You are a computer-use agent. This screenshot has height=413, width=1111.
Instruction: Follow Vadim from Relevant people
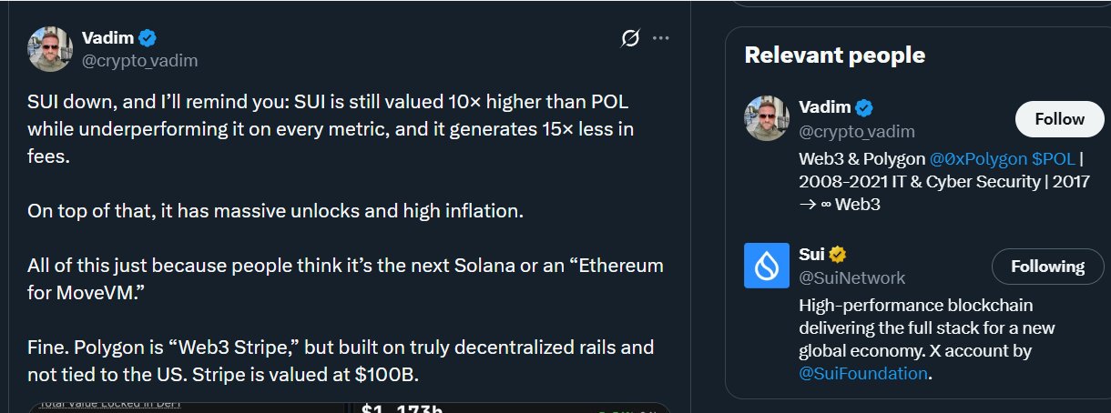tap(1059, 119)
